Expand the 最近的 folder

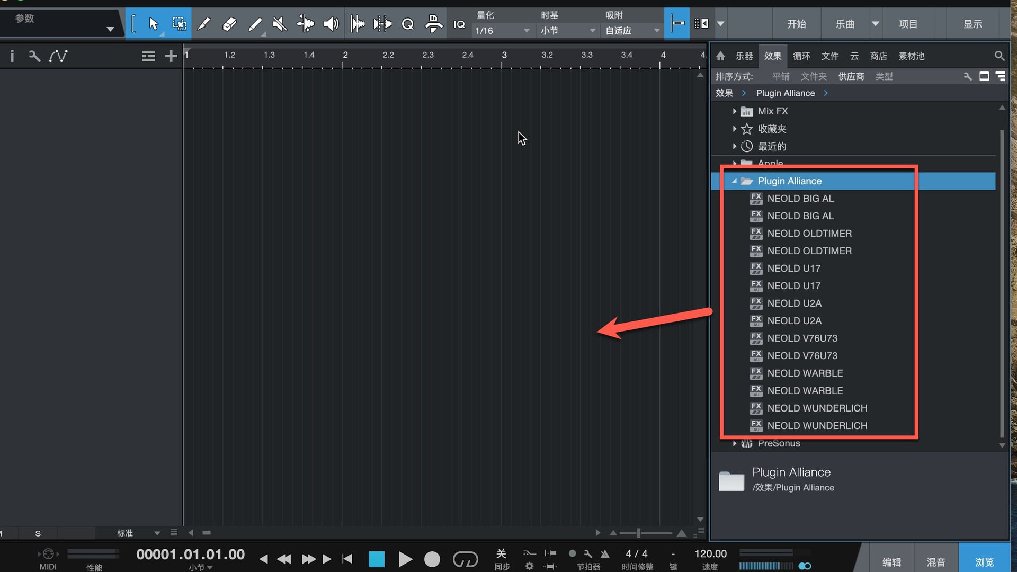[734, 146]
